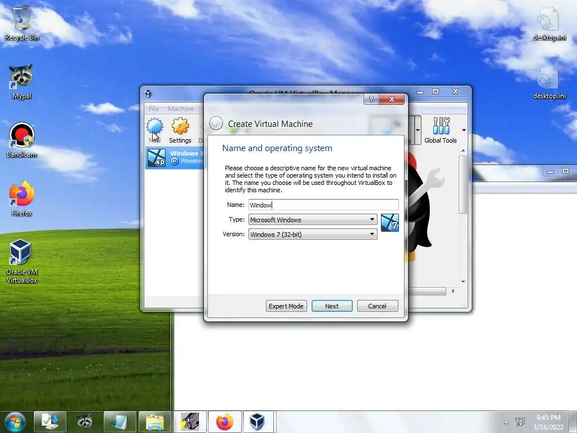577x433 pixels.
Task: Minimize the background white window
Action: (550, 171)
